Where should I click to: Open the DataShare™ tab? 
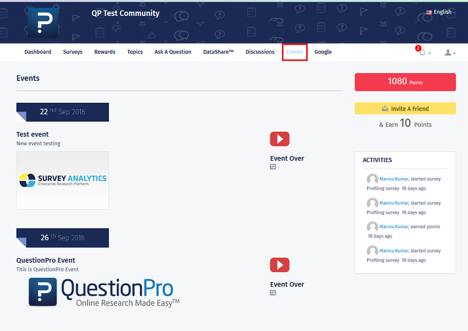click(218, 52)
